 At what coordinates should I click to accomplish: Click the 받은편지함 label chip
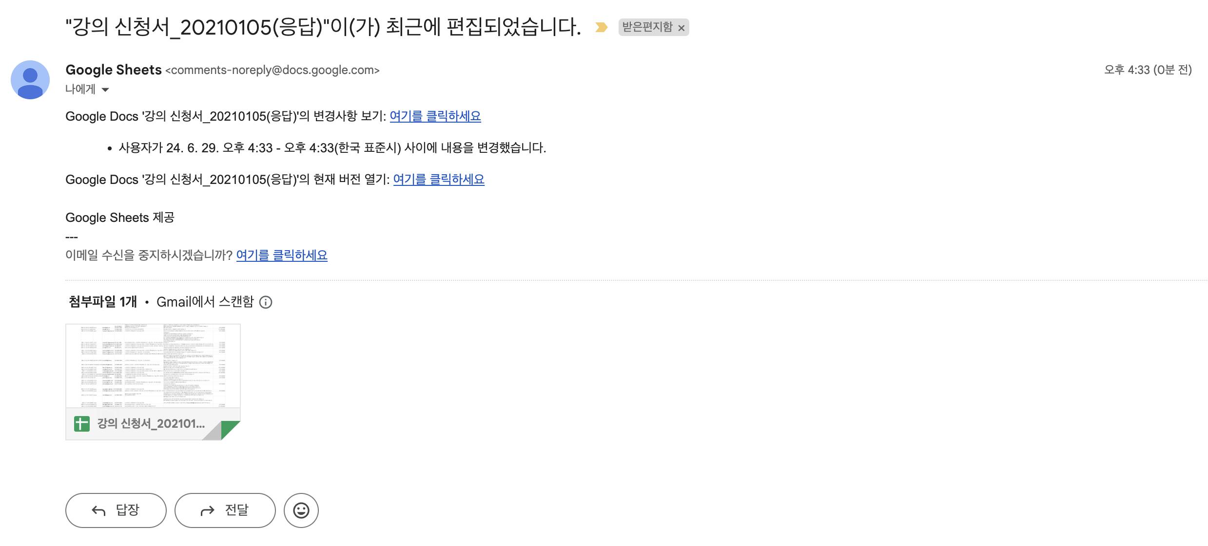647,27
